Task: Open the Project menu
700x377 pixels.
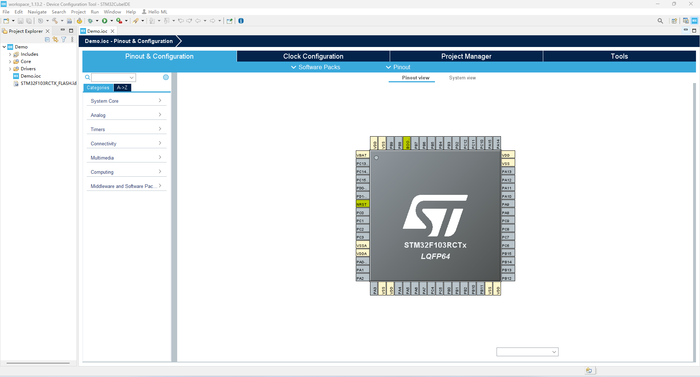Action: pyautogui.click(x=78, y=12)
